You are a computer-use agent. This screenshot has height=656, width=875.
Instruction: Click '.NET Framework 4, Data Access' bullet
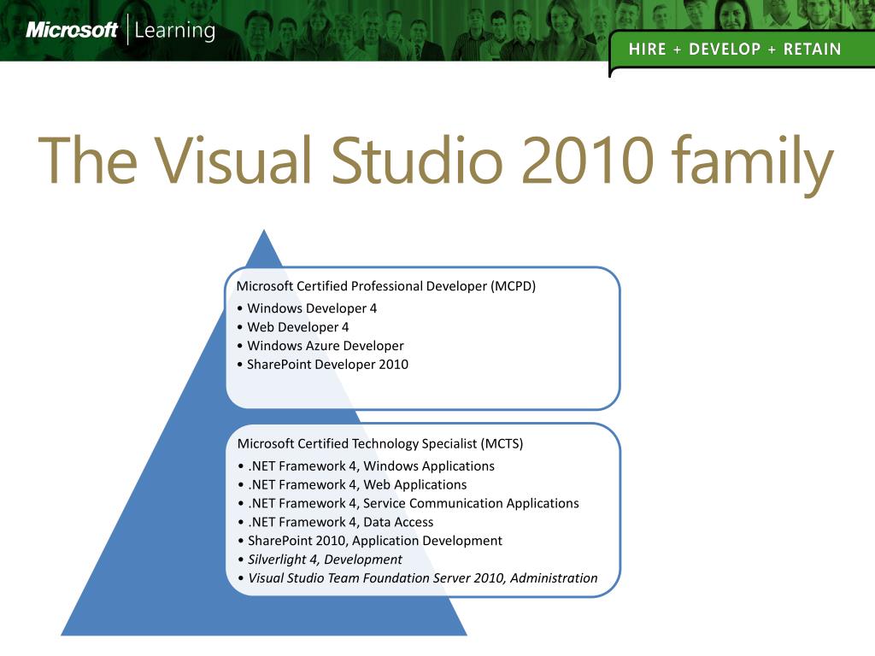[335, 522]
